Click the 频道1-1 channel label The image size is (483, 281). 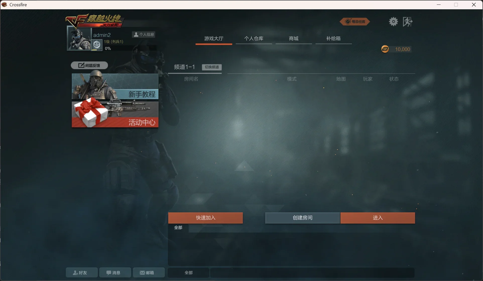[x=184, y=67]
